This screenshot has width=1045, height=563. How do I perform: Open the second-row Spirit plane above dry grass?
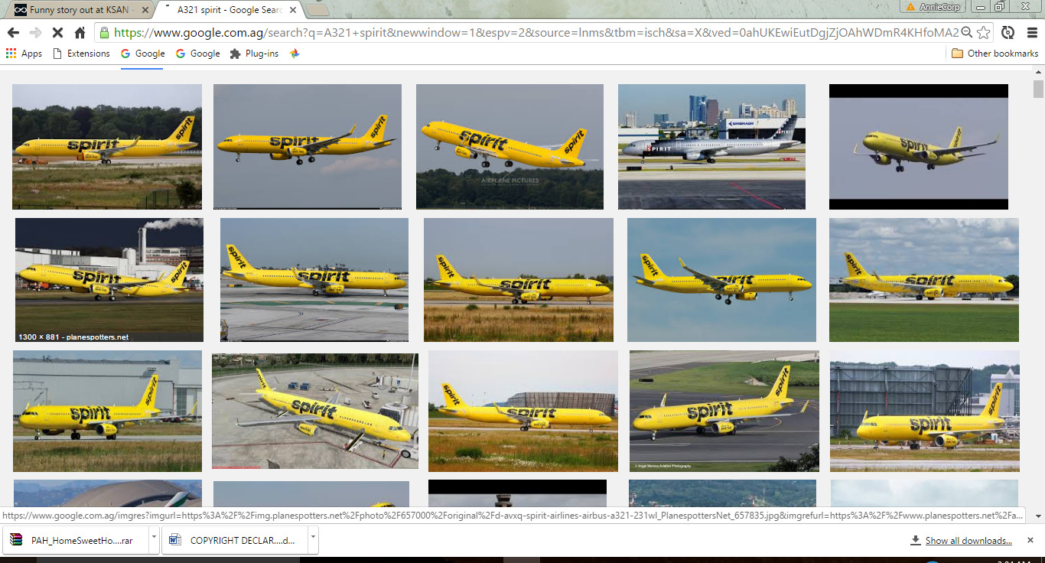pos(519,280)
